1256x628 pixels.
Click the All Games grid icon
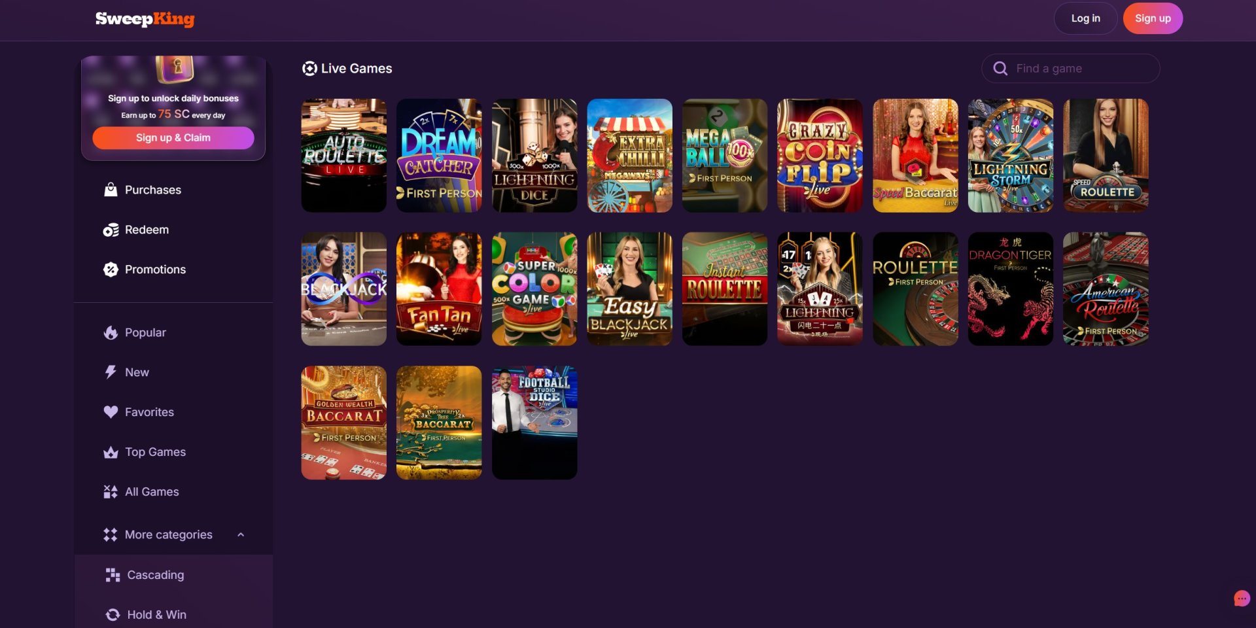[x=111, y=492]
